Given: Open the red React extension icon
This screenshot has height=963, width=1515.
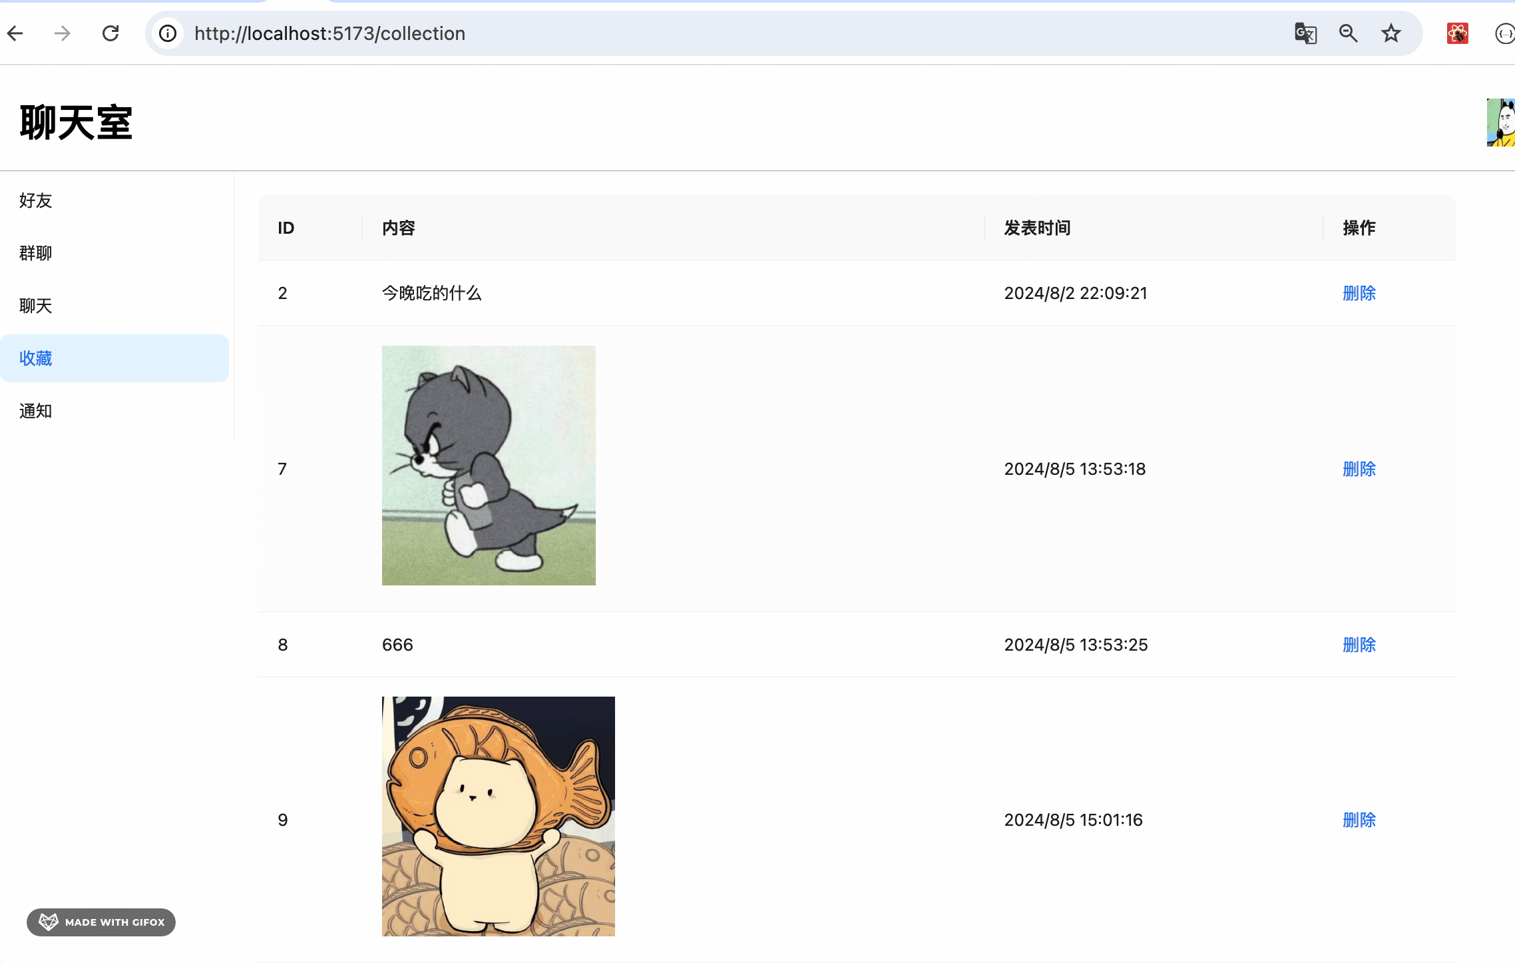Looking at the screenshot, I should click(1457, 33).
